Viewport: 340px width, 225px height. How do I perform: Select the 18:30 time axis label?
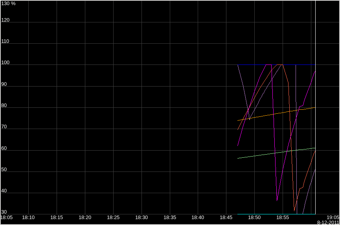(142, 217)
